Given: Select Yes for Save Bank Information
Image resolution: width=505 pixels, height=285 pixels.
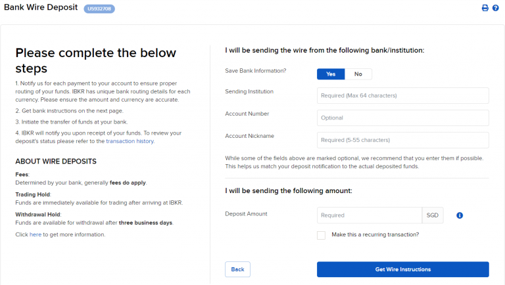Looking at the screenshot, I should [x=331, y=74].
